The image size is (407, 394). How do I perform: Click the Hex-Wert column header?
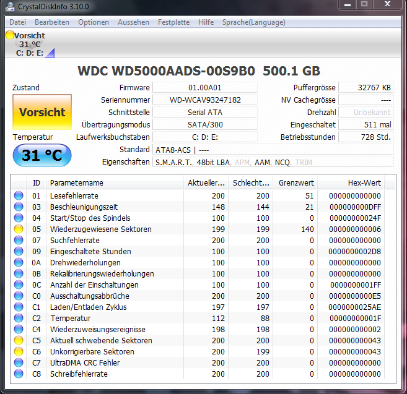[x=351, y=182]
